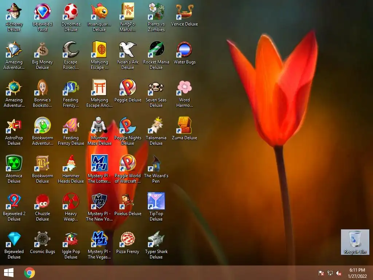Screen dimensions: 373x280
Task: Click the Peggle Deluxe icon
Action: 127,87
